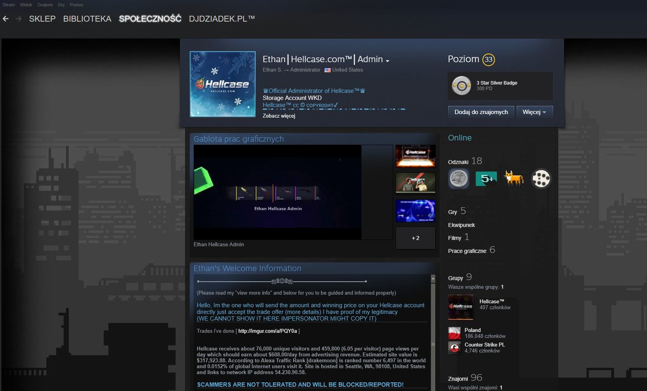
Task: Switch to the SKLEP tab
Action: click(42, 19)
